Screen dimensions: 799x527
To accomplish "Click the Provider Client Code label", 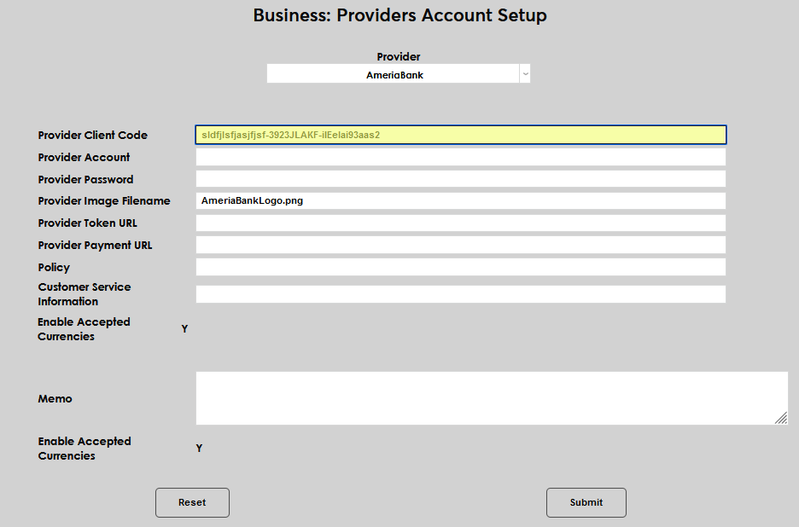I will click(x=92, y=136).
